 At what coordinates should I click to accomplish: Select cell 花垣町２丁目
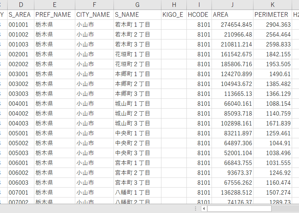point(138,64)
